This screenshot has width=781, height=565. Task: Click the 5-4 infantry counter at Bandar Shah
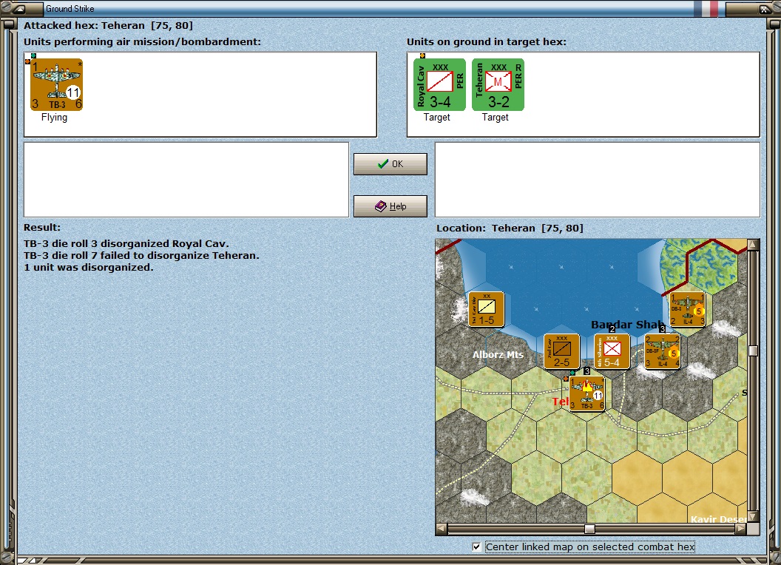[612, 351]
